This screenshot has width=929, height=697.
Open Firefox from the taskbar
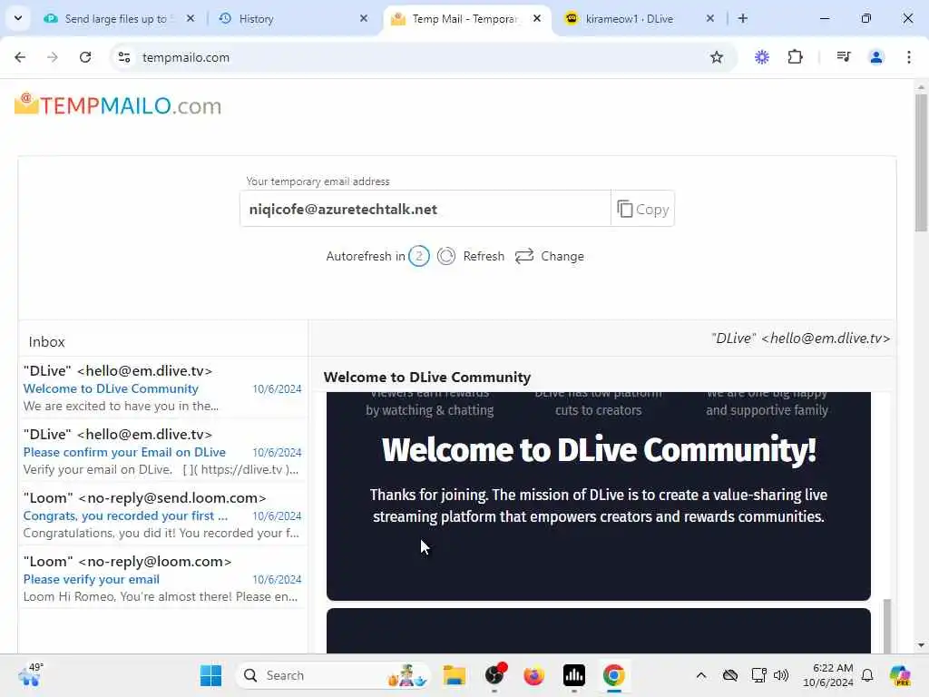[x=533, y=675]
